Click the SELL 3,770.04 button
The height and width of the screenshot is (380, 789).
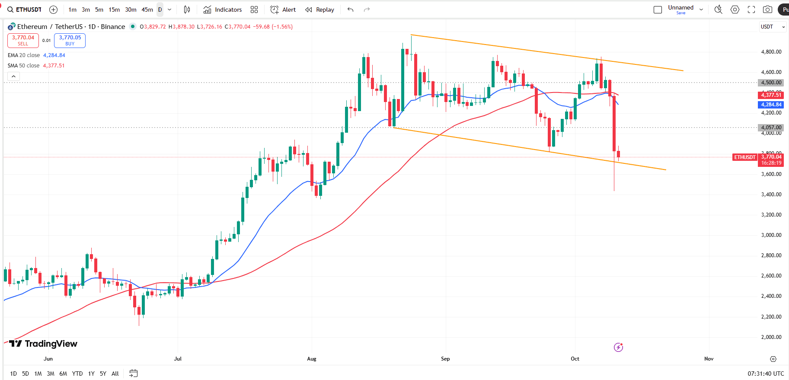point(23,40)
